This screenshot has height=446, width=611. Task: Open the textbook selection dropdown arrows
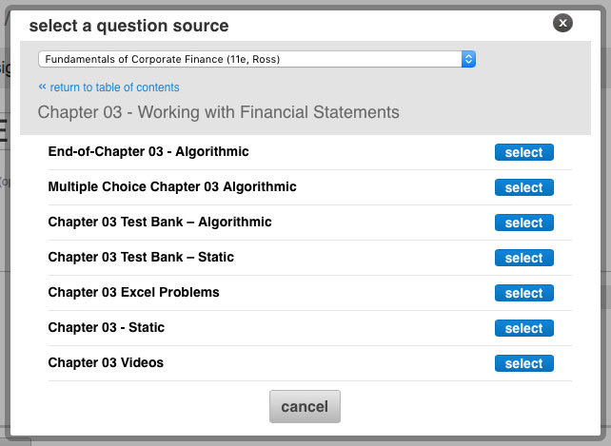(x=468, y=59)
